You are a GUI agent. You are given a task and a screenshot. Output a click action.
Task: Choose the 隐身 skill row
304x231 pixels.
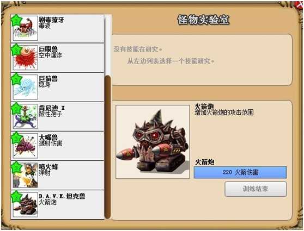tap(58, 87)
